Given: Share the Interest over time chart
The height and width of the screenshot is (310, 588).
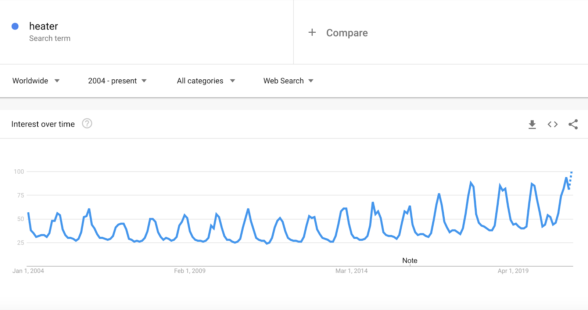Looking at the screenshot, I should pos(573,125).
